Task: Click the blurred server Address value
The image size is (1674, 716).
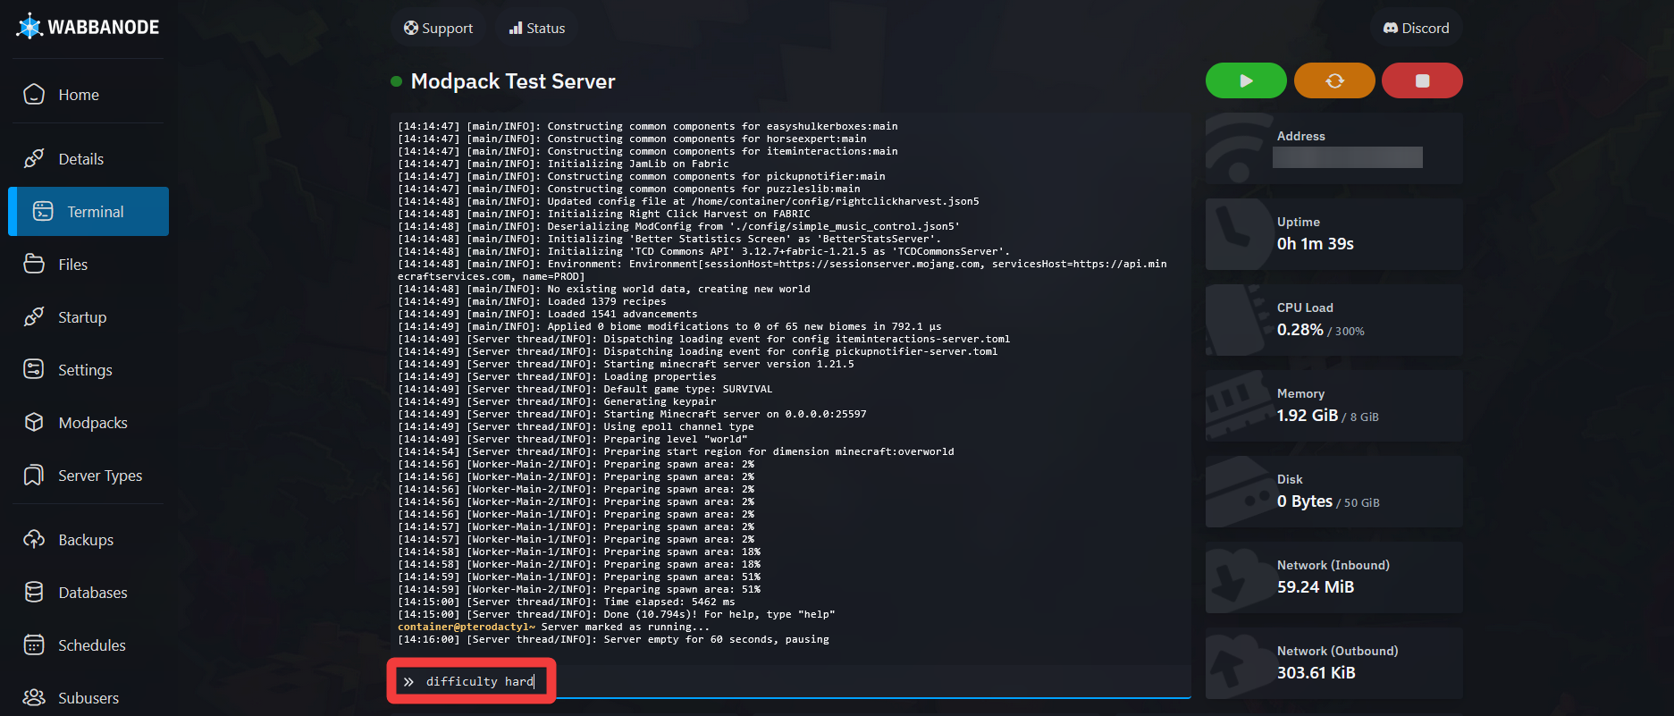Action: [x=1347, y=157]
